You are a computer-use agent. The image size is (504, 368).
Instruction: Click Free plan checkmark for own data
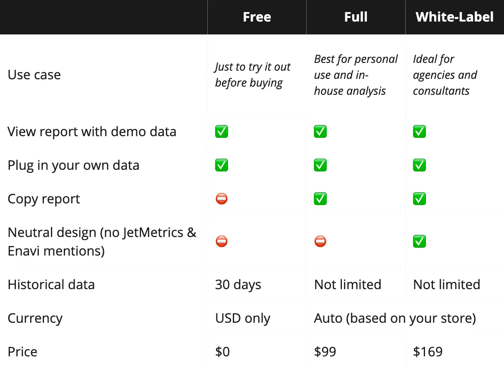(x=222, y=165)
